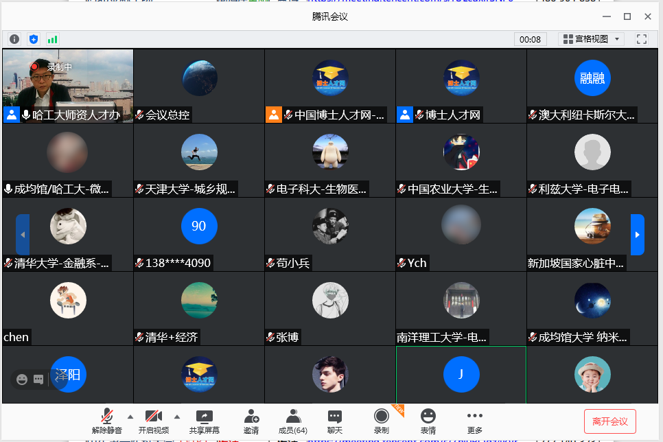Enter fullscreen mode with the corner icon

pyautogui.click(x=642, y=39)
